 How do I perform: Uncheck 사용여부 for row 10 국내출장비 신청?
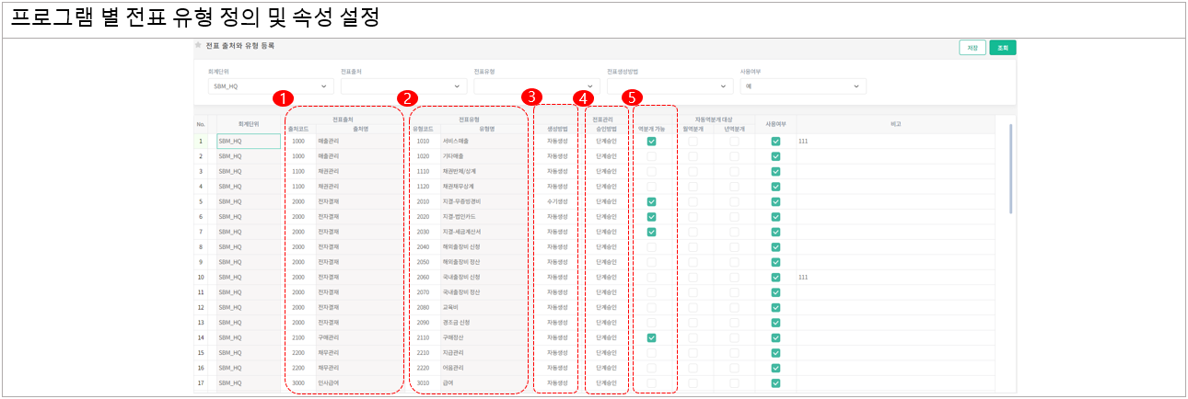pyautogui.click(x=775, y=277)
